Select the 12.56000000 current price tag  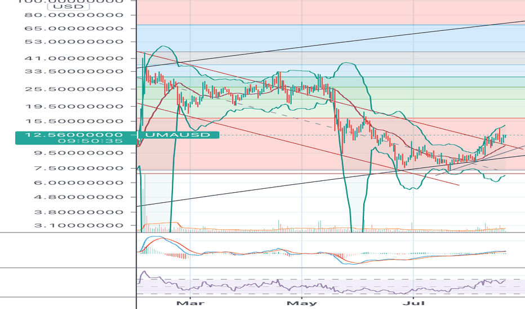click(x=74, y=135)
